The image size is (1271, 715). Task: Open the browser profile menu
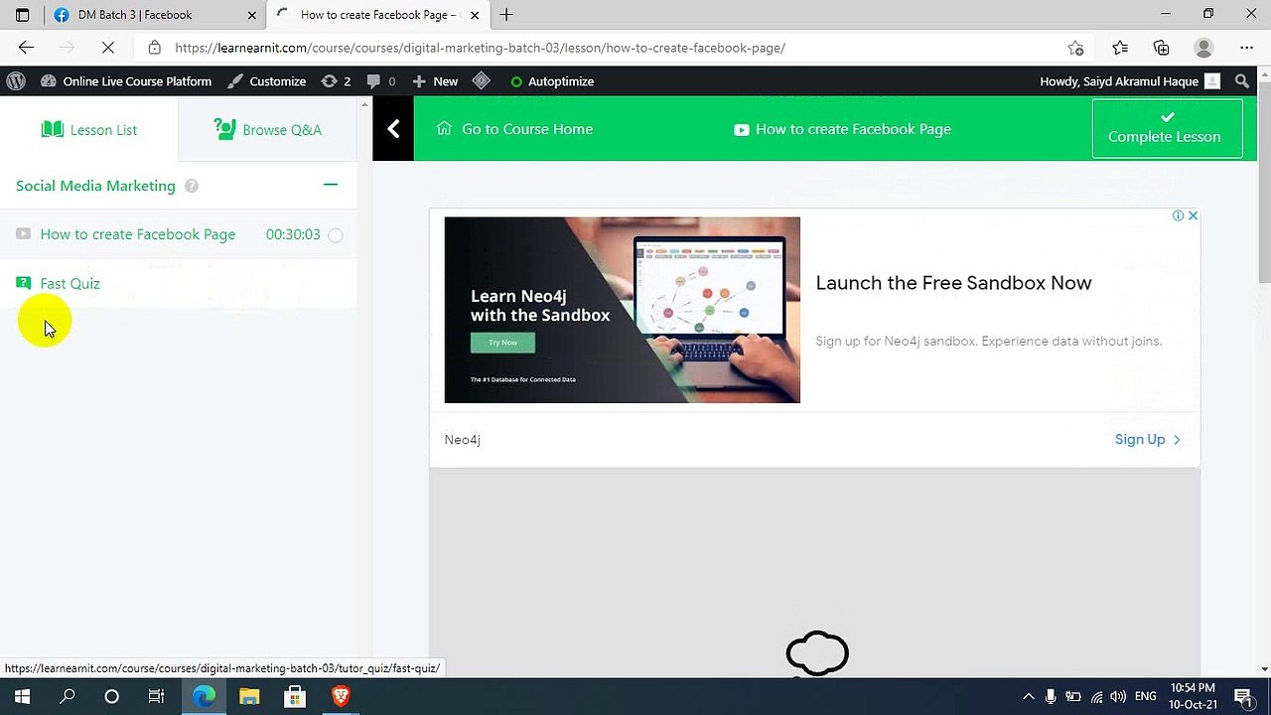click(1203, 48)
